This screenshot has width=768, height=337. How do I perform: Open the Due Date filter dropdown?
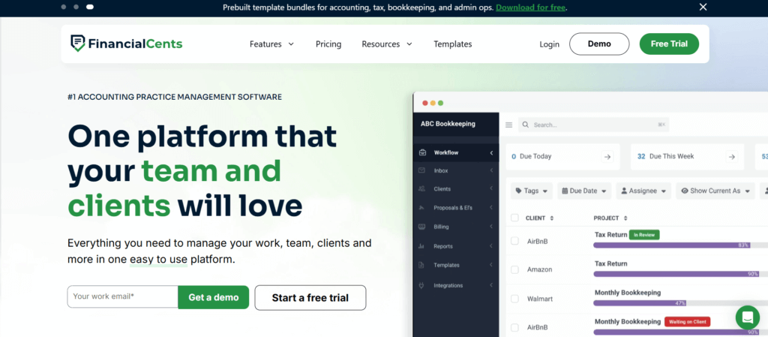584,191
